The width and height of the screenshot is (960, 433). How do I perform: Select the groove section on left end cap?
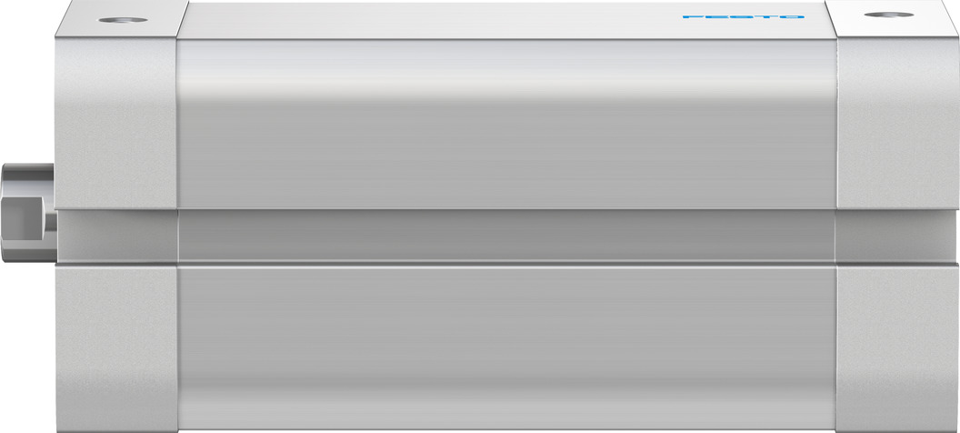coord(117,237)
